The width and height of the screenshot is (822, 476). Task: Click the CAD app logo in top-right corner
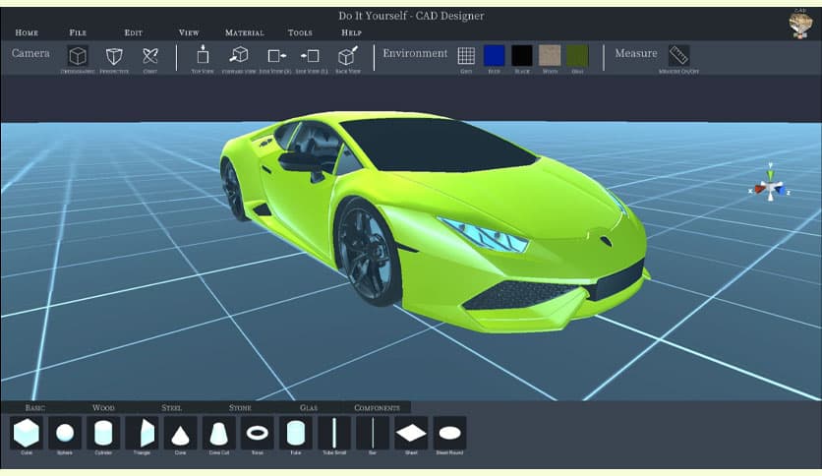(x=800, y=25)
